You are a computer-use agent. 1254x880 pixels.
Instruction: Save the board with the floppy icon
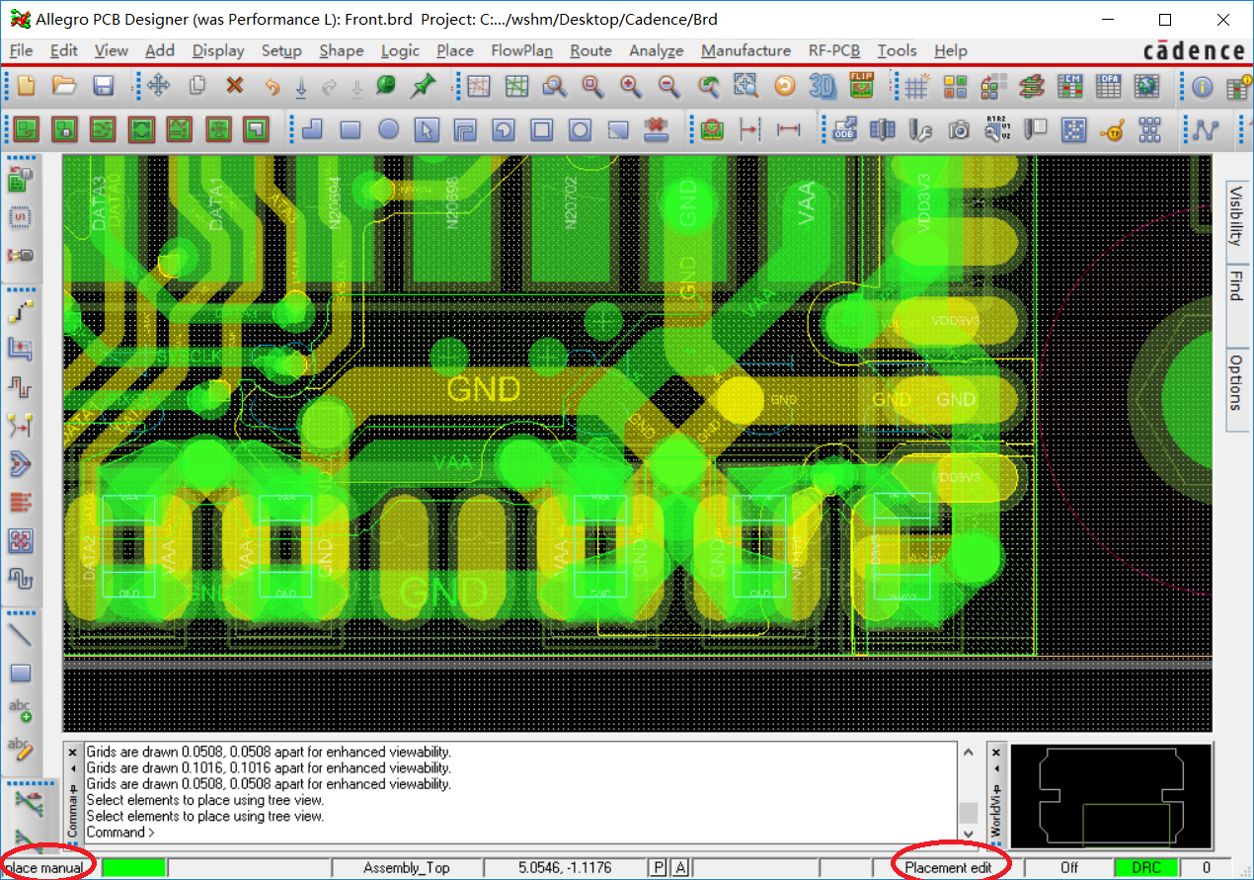(x=103, y=87)
